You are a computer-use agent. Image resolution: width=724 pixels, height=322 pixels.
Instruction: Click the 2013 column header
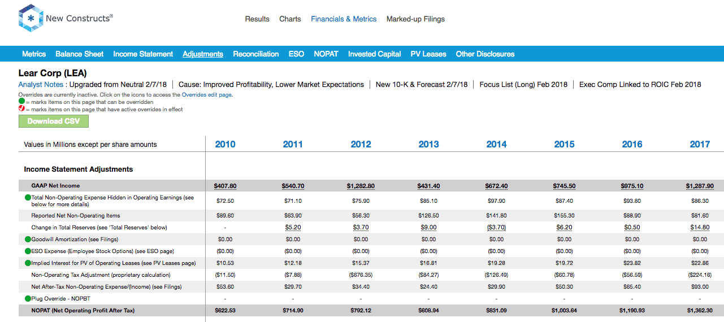428,145
